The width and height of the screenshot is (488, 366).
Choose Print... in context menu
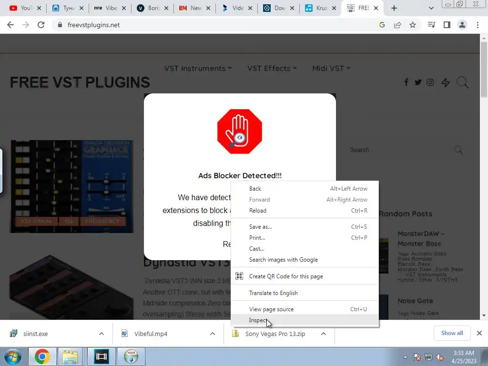pyautogui.click(x=305, y=237)
